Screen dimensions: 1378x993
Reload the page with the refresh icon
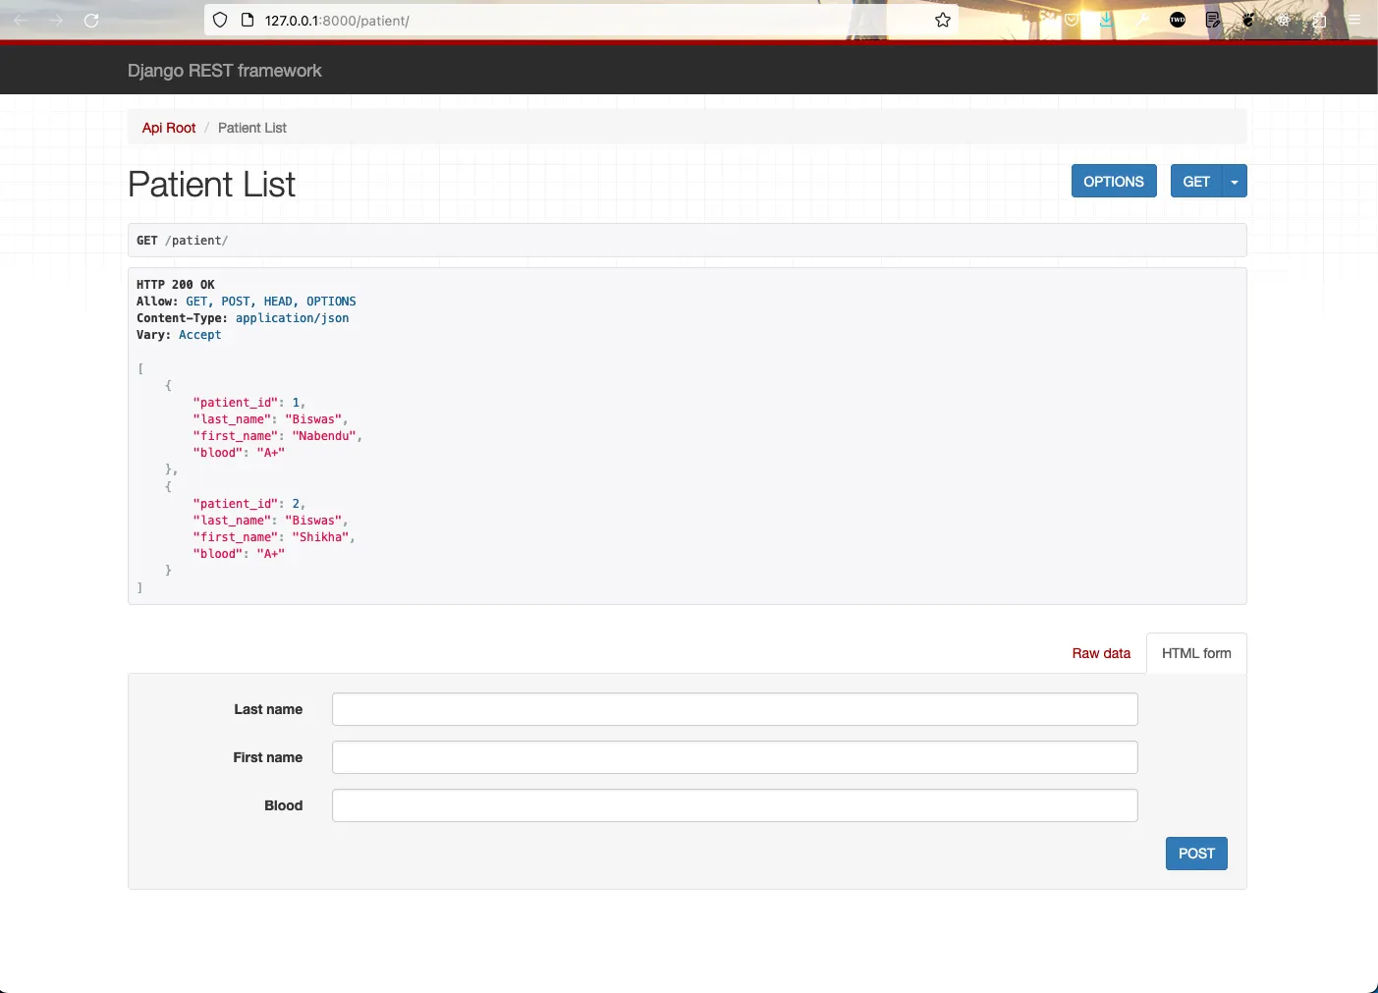(91, 20)
